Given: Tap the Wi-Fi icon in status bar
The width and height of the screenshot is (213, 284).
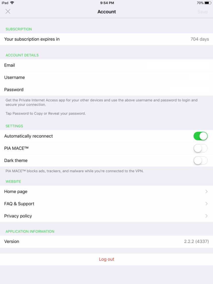Looking at the screenshot, I should (x=12, y=3).
